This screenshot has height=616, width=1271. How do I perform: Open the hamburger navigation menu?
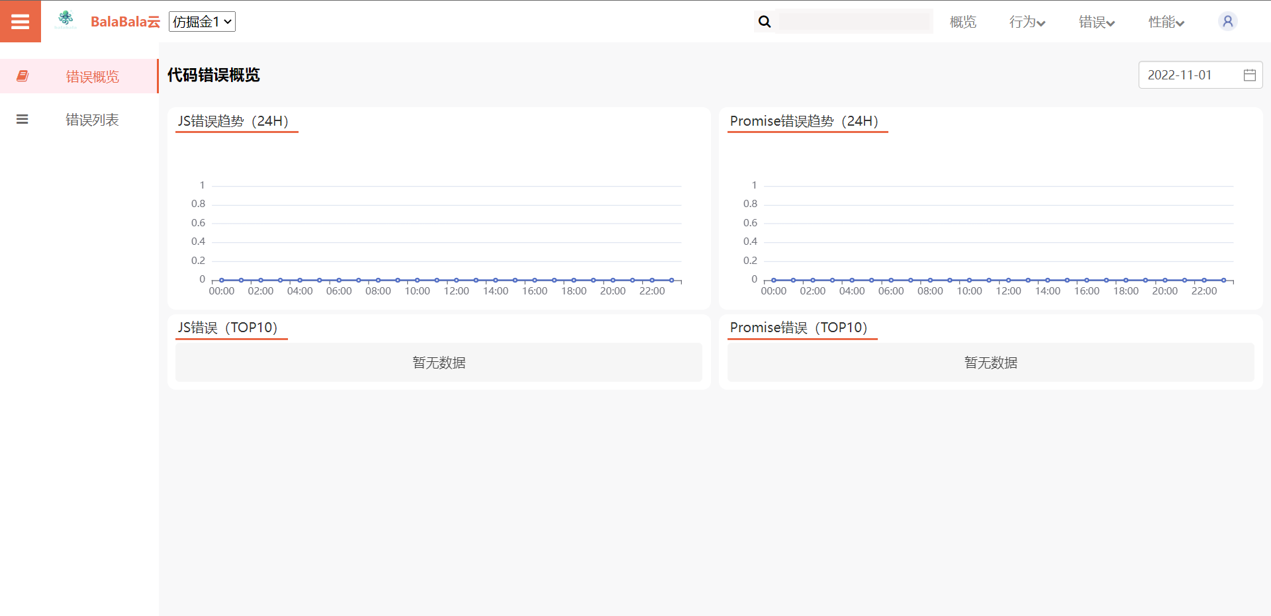point(20,21)
